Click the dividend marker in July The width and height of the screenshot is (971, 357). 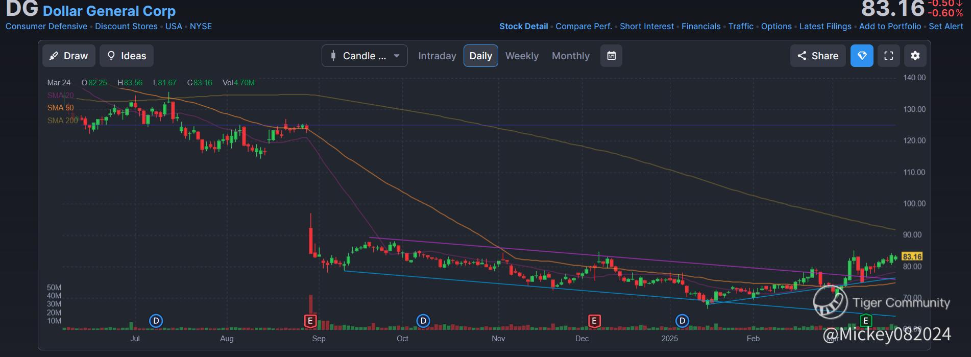click(156, 321)
